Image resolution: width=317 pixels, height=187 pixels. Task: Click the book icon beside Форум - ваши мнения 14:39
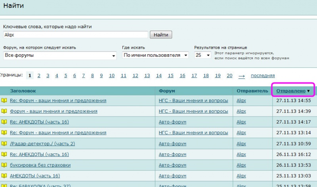click(x=4, y=111)
